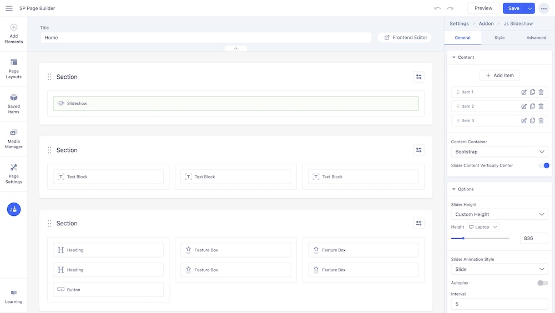Click the edit icon for Item 1
Screen dimensions: 555x313
[524, 92]
